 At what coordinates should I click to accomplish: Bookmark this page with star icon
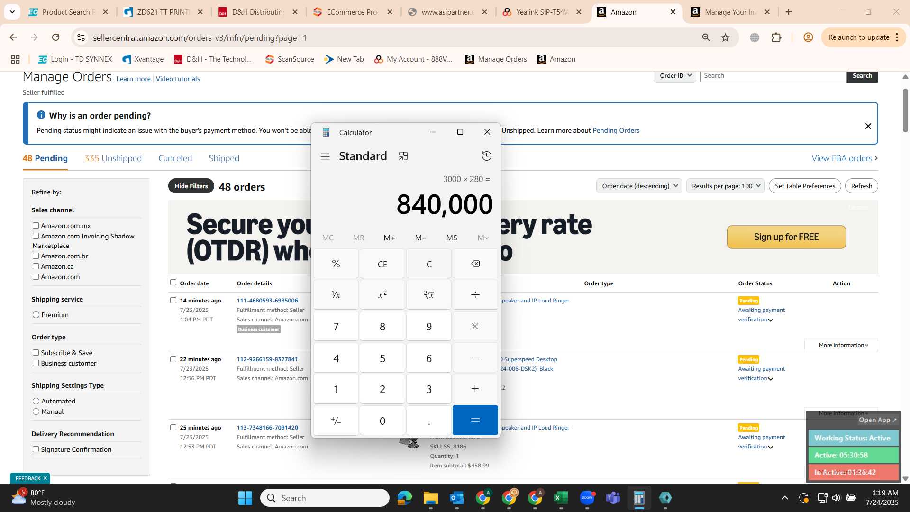tap(725, 37)
